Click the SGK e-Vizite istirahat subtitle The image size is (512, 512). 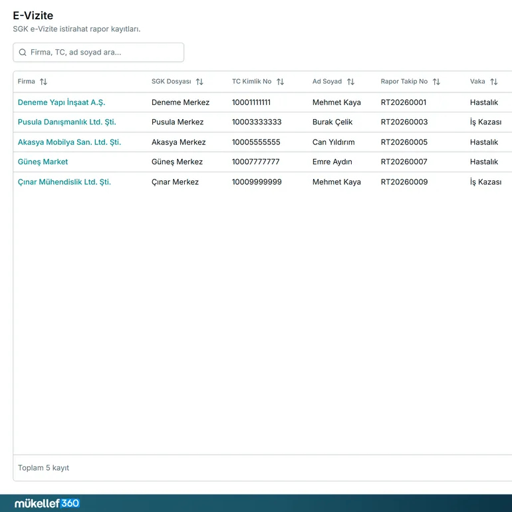coord(76,29)
